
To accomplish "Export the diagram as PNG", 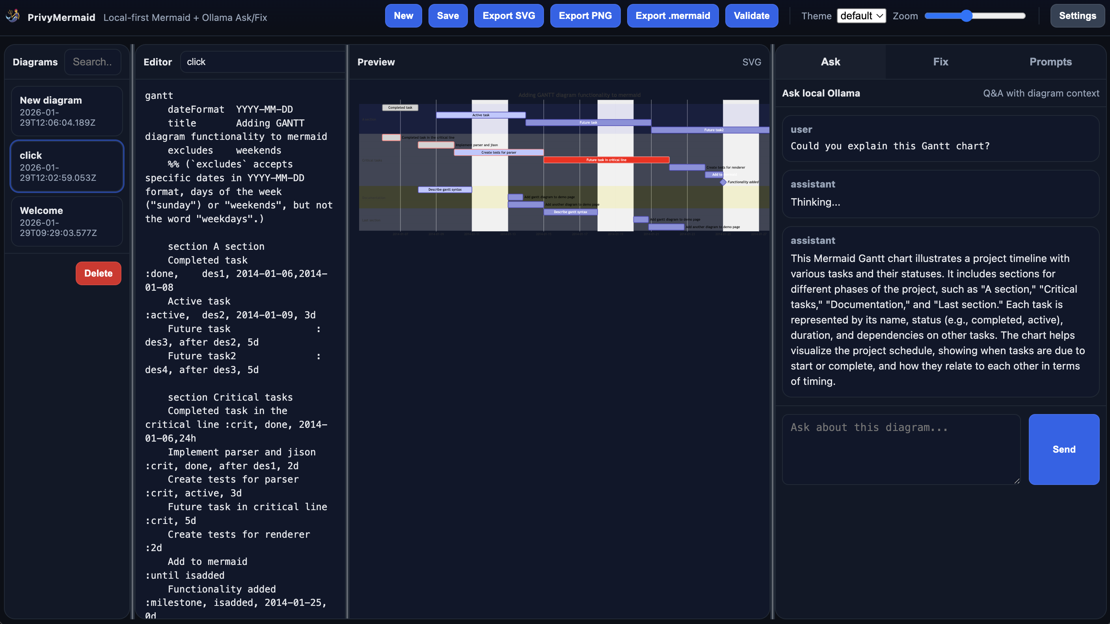I will tap(585, 15).
